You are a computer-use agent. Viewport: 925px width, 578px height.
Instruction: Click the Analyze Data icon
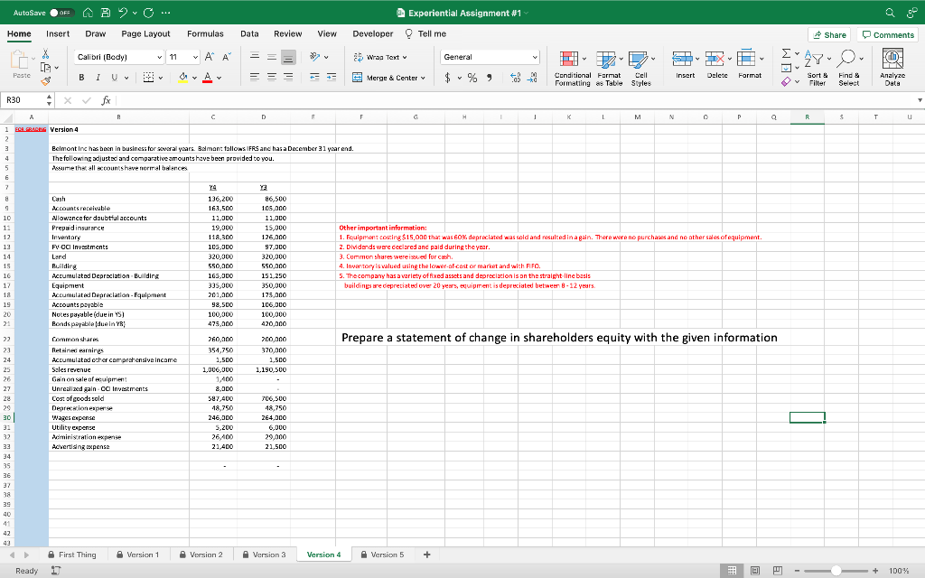click(892, 68)
